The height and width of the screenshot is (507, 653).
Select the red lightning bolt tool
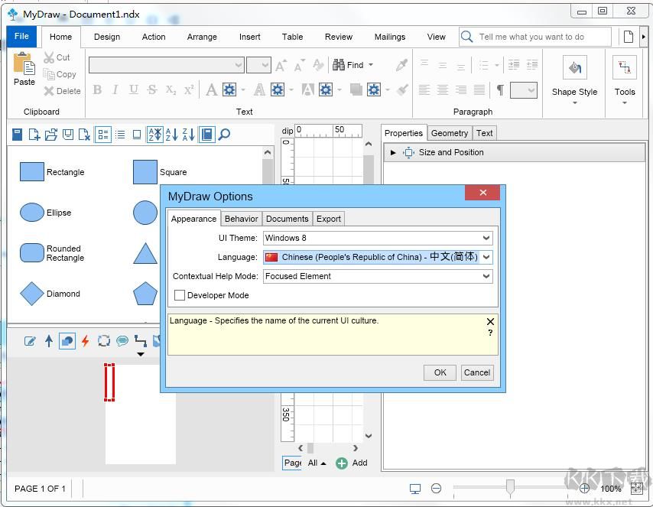tap(86, 341)
